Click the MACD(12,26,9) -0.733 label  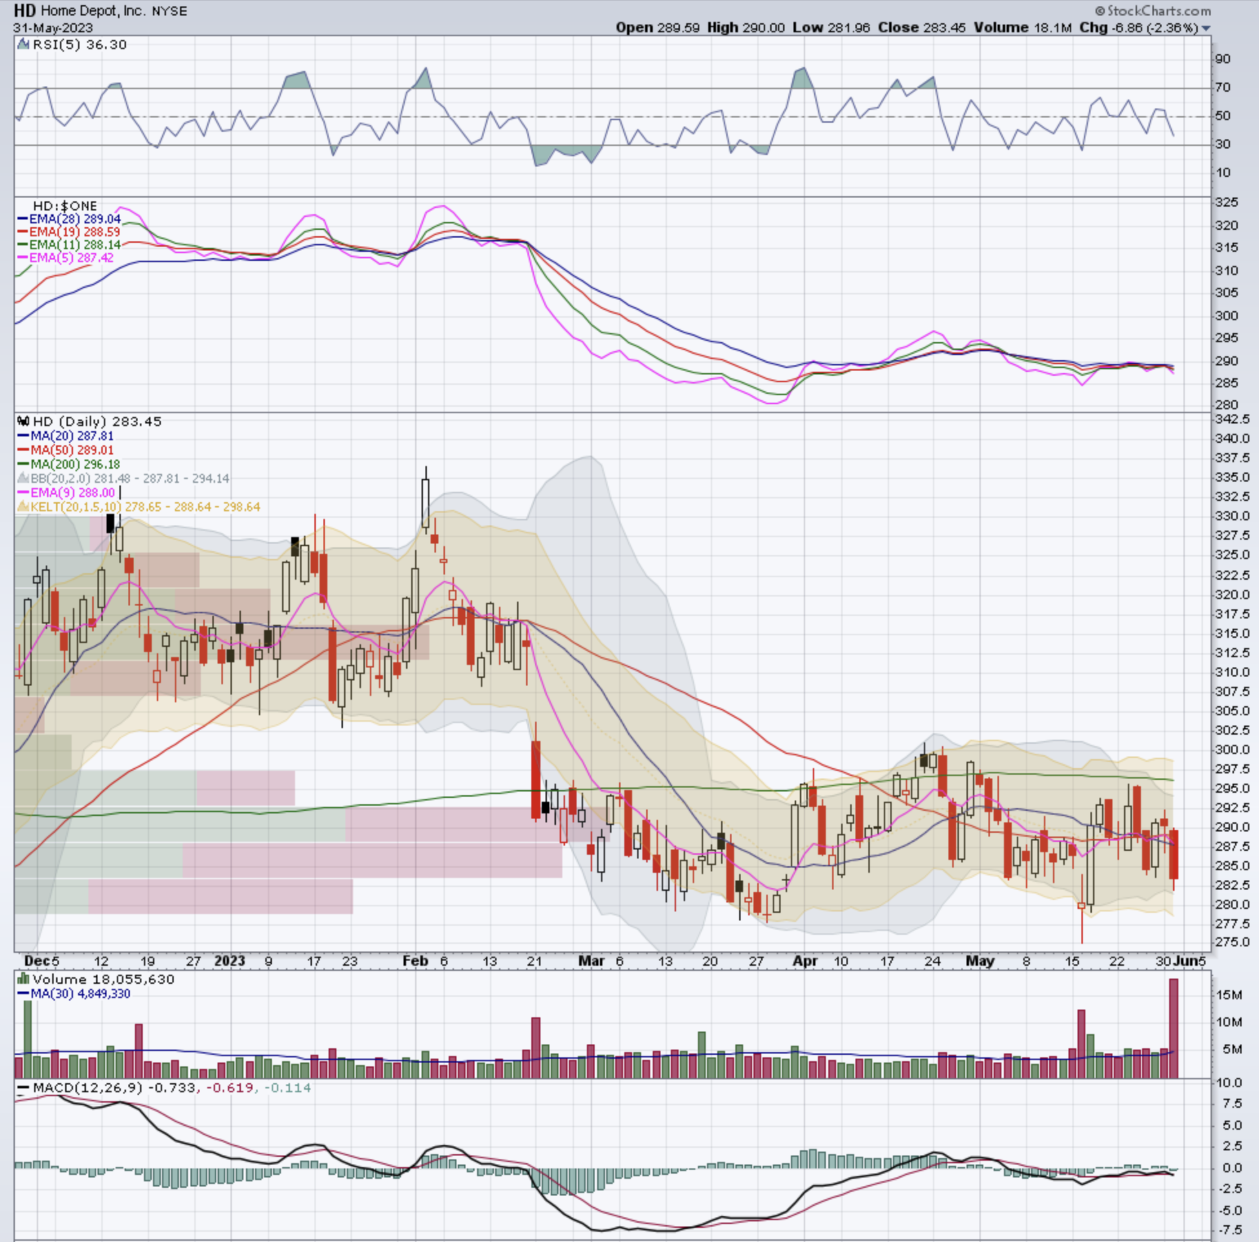click(x=114, y=1088)
